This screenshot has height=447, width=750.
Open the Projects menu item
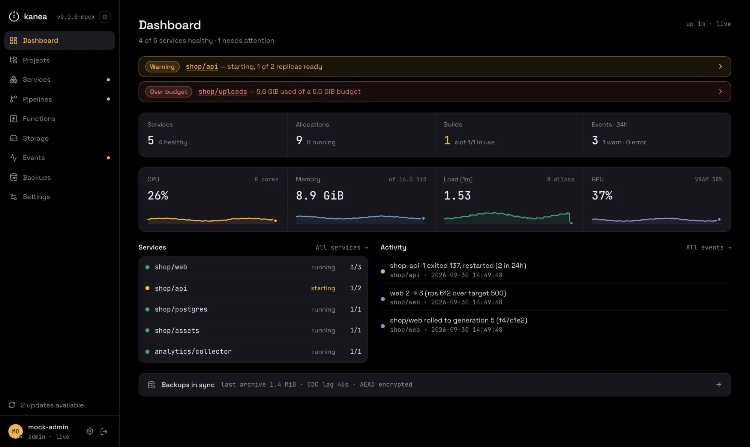[60, 60]
